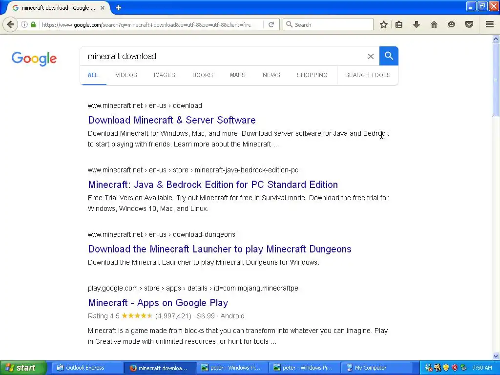The image size is (500, 375).
Task: Select the first peter - Windows Pi... taskbar button
Action: tap(232, 368)
